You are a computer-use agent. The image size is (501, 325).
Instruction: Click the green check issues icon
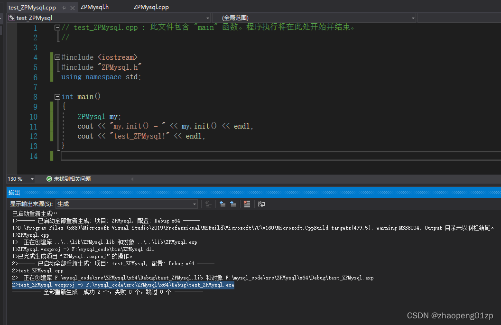(49, 179)
